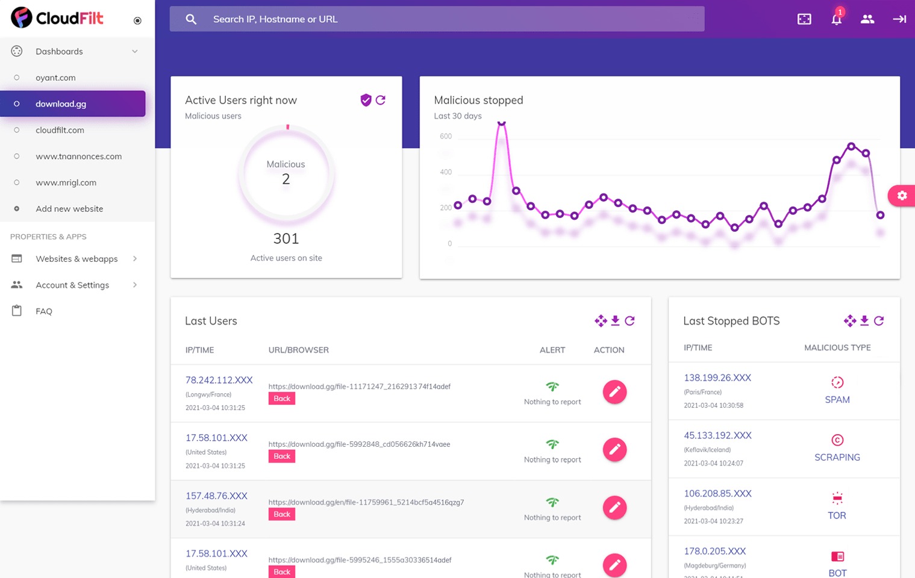Open bot IP 138.199.26.XXX

coord(717,378)
